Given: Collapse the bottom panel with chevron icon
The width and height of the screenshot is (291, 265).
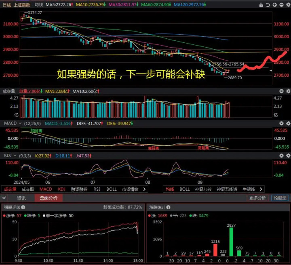Looking at the screenshot, I should coord(4,198).
